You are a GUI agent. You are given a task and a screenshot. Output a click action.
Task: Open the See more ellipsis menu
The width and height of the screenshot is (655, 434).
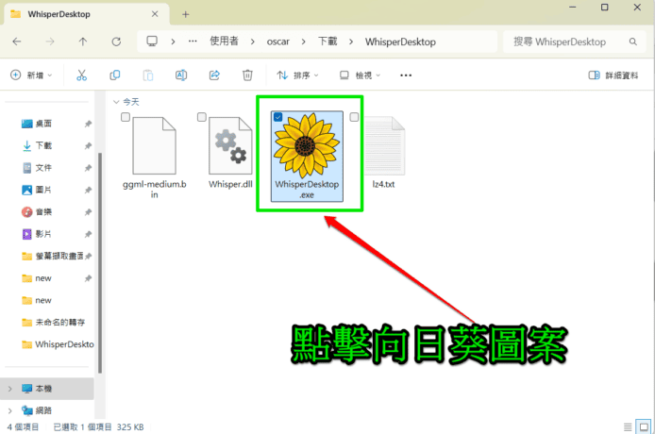406,75
